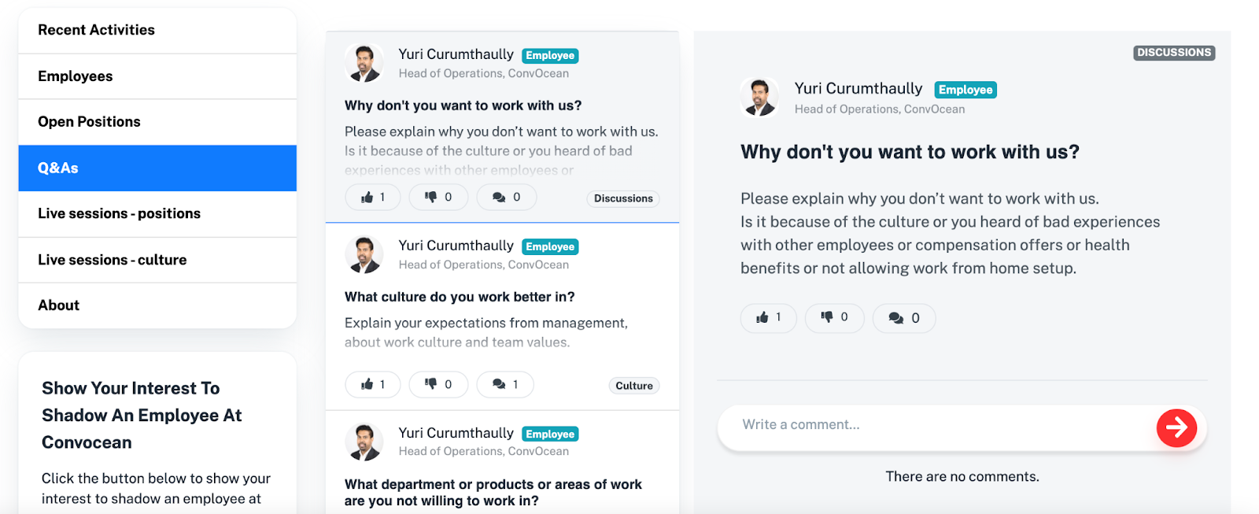The image size is (1259, 514).
Task: Select Open Positions in the sidebar
Action: pyautogui.click(x=157, y=122)
